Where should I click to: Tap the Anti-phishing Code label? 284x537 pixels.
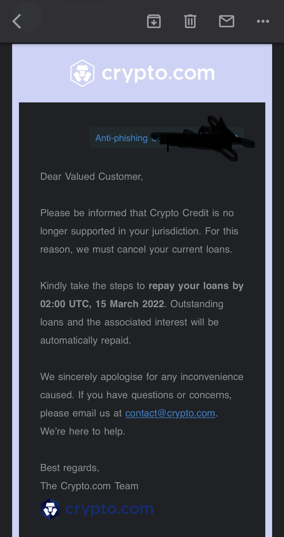pyautogui.click(x=121, y=138)
